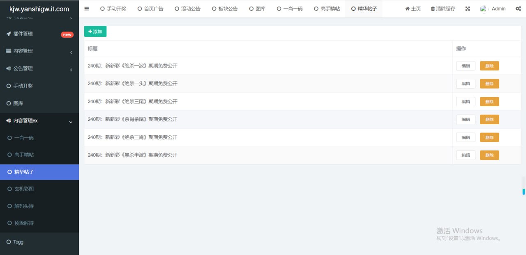Edit the 绝杀一波 post row
The width and height of the screenshot is (526, 255).
point(466,66)
